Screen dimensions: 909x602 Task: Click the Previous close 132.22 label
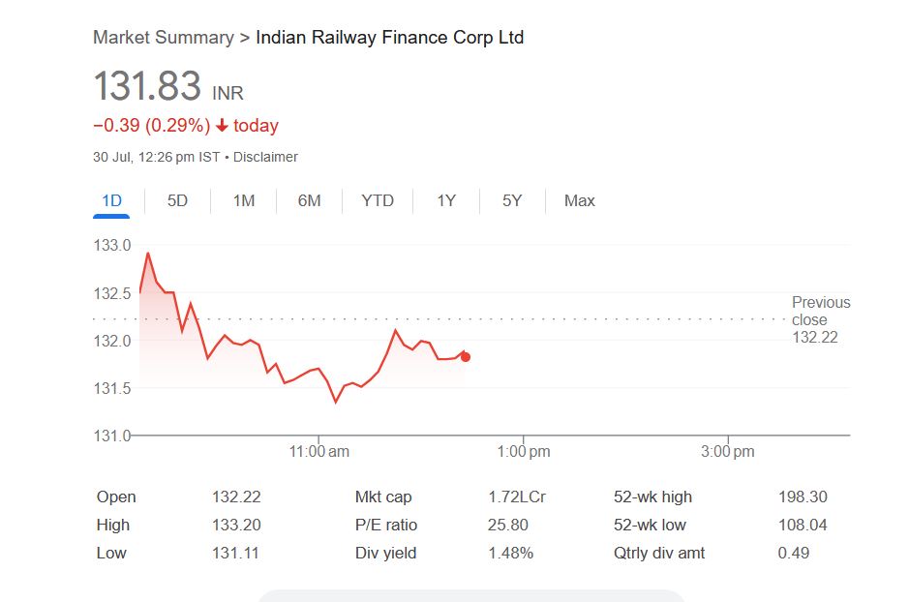point(820,319)
